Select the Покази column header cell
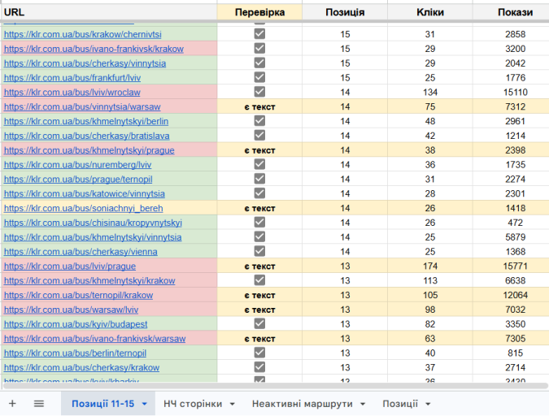This screenshot has height=416, width=549. pos(512,12)
